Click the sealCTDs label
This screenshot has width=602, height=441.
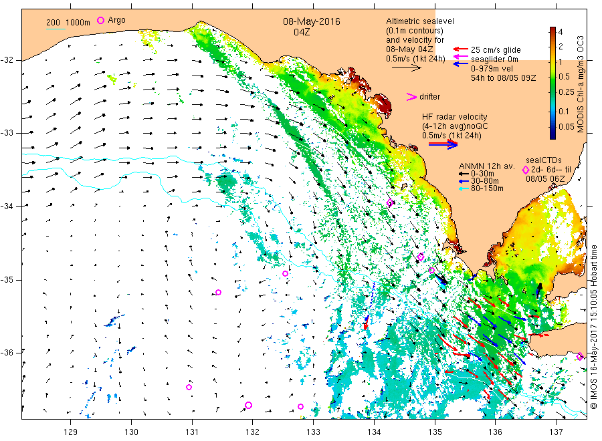click(544, 160)
